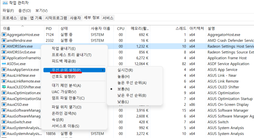Image resolution: width=254 pixels, height=138 pixels.
Task: Switch to the 시작프로그램 tab
Action: [56, 18]
